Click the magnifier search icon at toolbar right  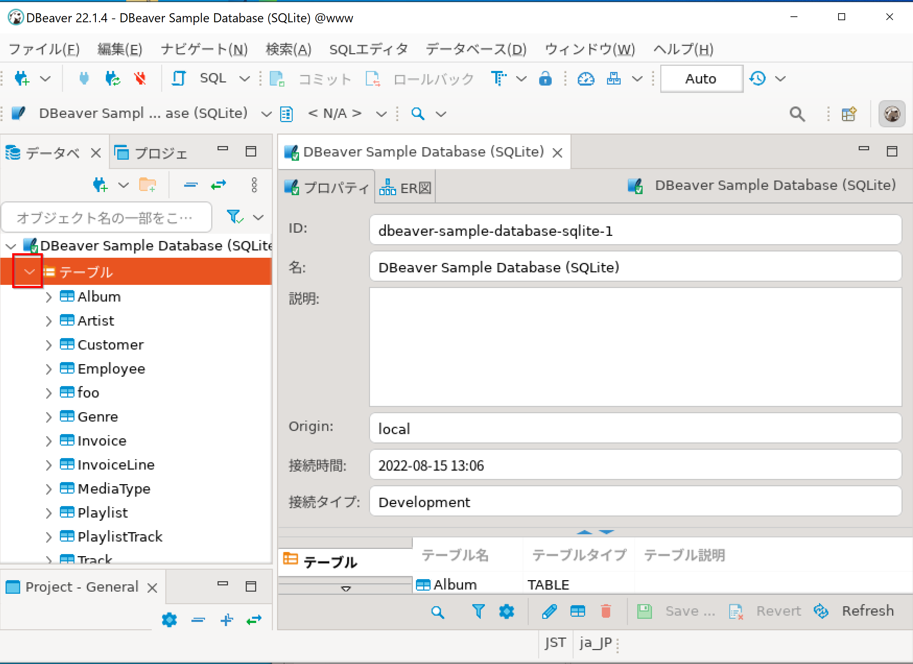(797, 114)
